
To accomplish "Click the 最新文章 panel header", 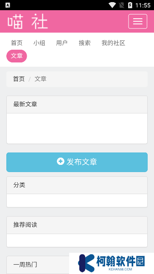I will coord(77,105).
